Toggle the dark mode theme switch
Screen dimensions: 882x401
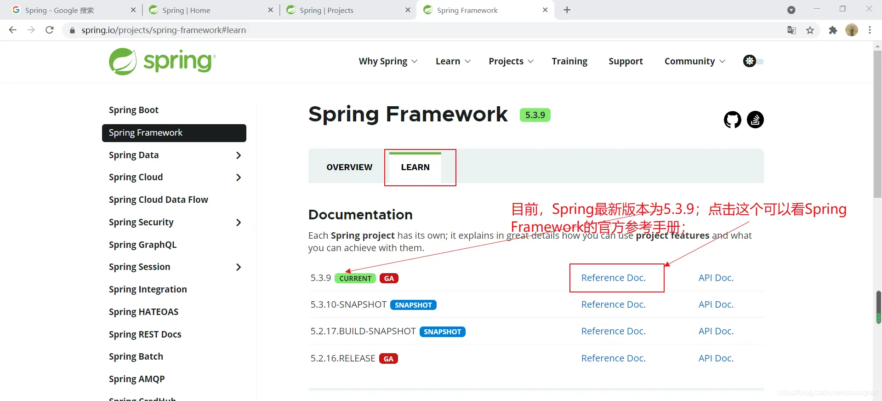[753, 61]
